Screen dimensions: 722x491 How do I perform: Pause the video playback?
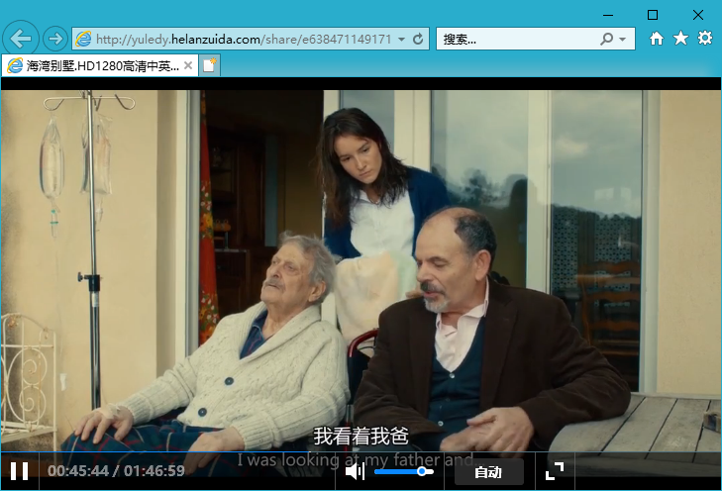(19, 471)
